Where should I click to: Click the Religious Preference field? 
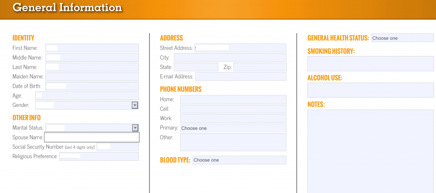click(99, 156)
